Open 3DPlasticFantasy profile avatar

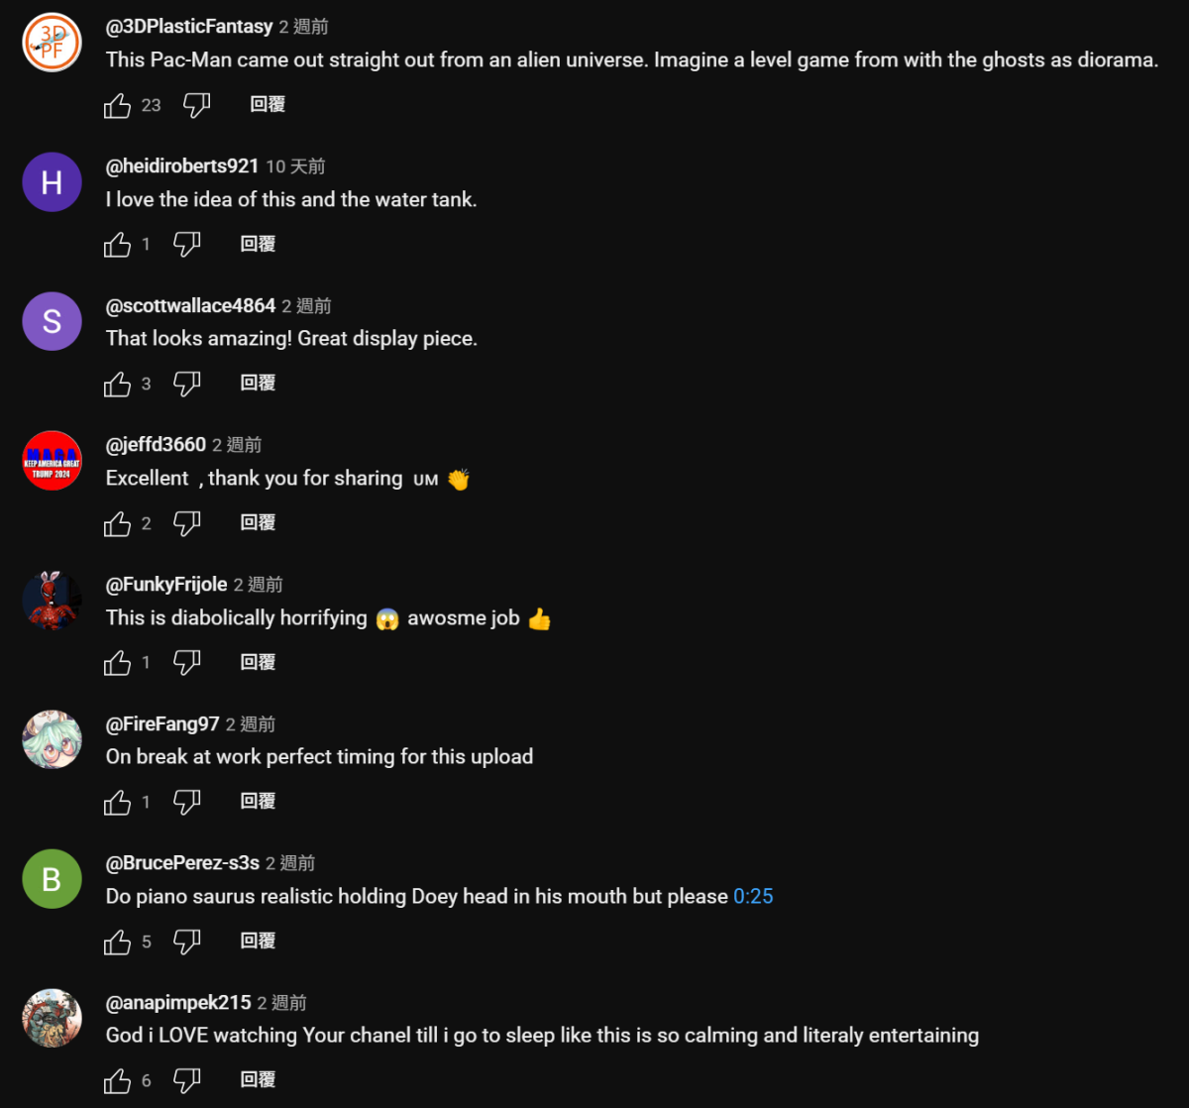pyautogui.click(x=52, y=43)
